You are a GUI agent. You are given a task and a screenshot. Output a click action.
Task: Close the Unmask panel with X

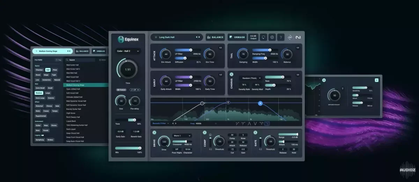(x=376, y=80)
